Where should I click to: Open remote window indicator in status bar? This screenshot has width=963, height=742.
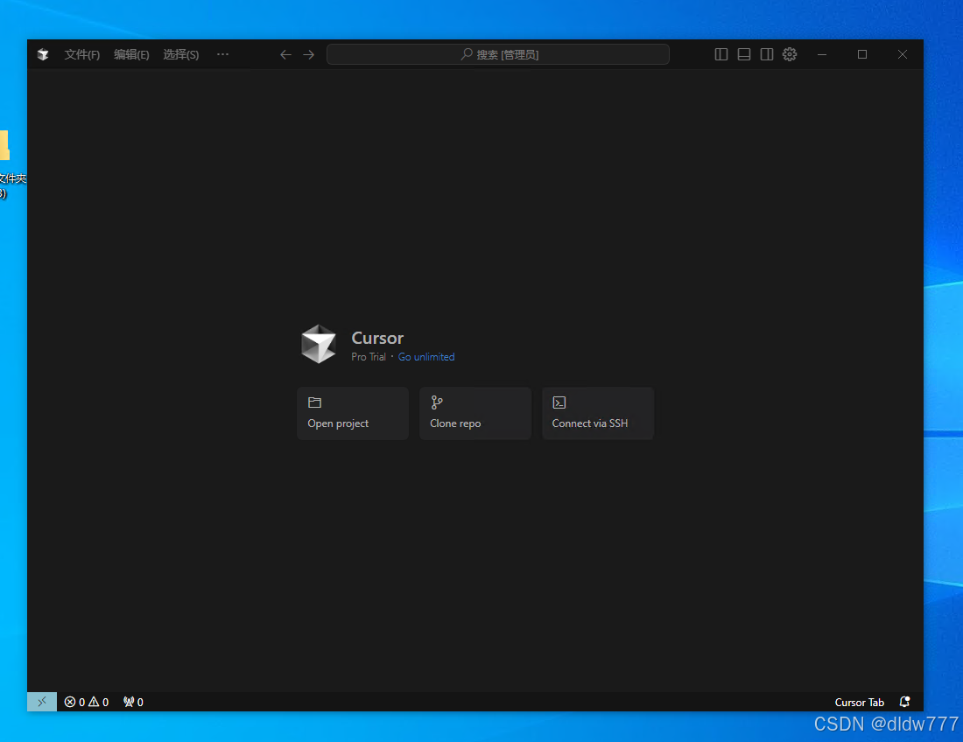point(42,702)
